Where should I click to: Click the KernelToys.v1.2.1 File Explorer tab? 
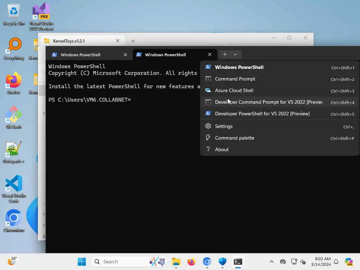[x=83, y=41]
